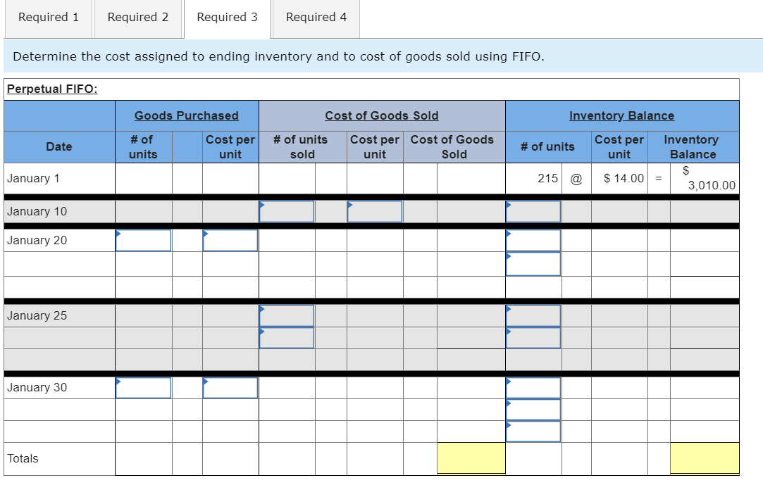Open January 30 first inventory units dropdown
The image size is (763, 485).
click(533, 388)
